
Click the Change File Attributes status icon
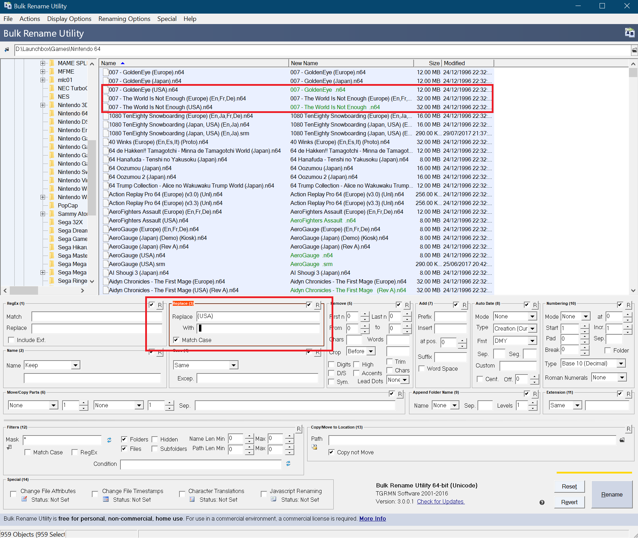(x=24, y=499)
